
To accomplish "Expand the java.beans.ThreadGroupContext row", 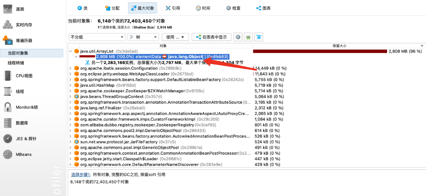I will click(71, 97).
